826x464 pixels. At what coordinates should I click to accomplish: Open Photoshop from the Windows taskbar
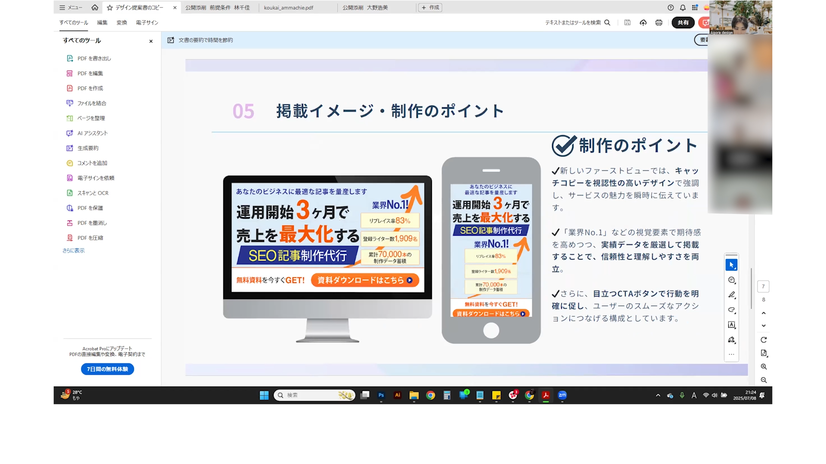coord(381,395)
